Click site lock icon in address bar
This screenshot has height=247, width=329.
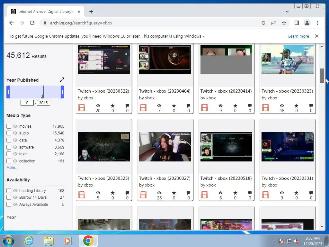pos(45,23)
